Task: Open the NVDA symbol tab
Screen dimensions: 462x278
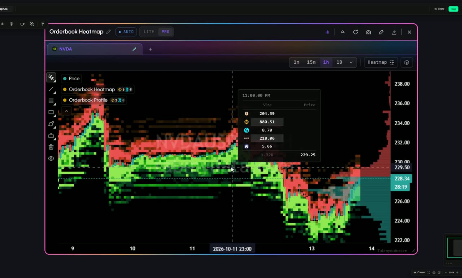Action: click(x=95, y=49)
